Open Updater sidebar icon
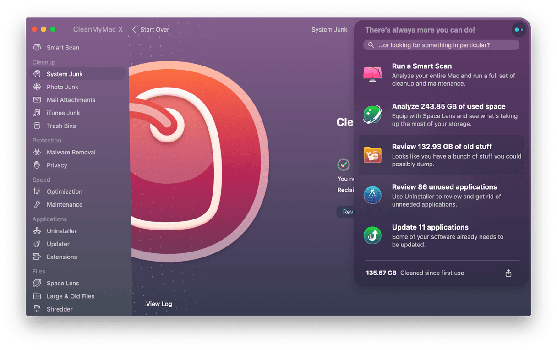The height and width of the screenshot is (350, 557). coord(37,244)
